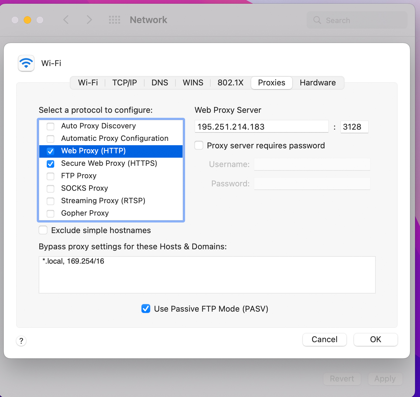
Task: Switch to the DNS tab
Action: point(160,83)
